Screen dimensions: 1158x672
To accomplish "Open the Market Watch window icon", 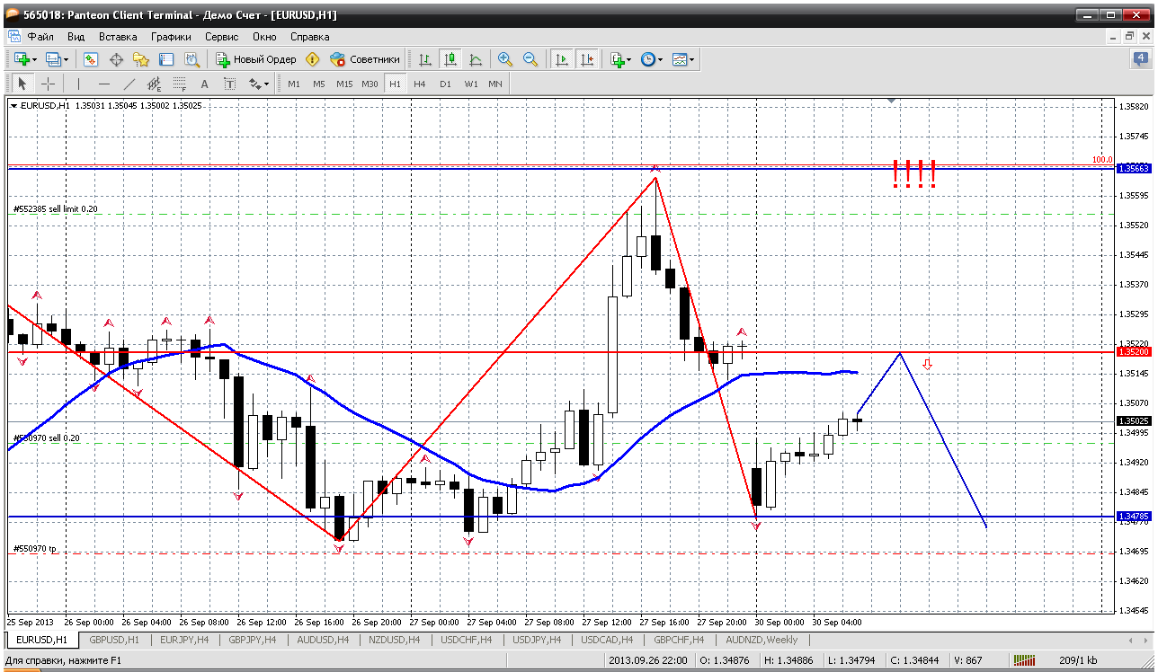I will (91, 59).
